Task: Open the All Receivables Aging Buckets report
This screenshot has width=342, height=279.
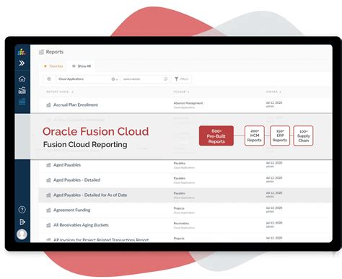Action: pyautogui.click(x=81, y=225)
